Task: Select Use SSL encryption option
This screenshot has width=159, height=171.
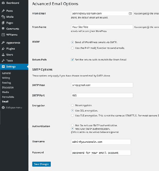Action: point(72,110)
